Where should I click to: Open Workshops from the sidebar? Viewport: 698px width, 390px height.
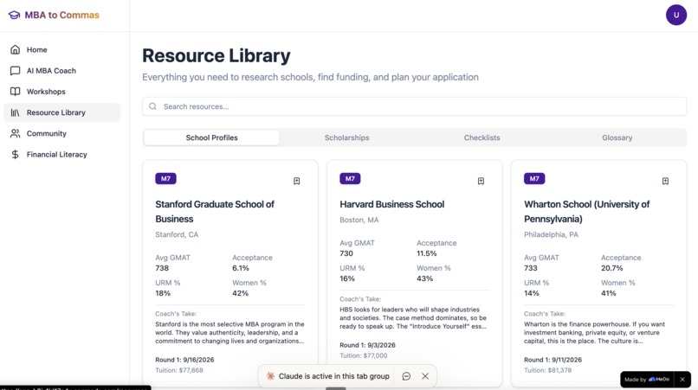click(62, 92)
